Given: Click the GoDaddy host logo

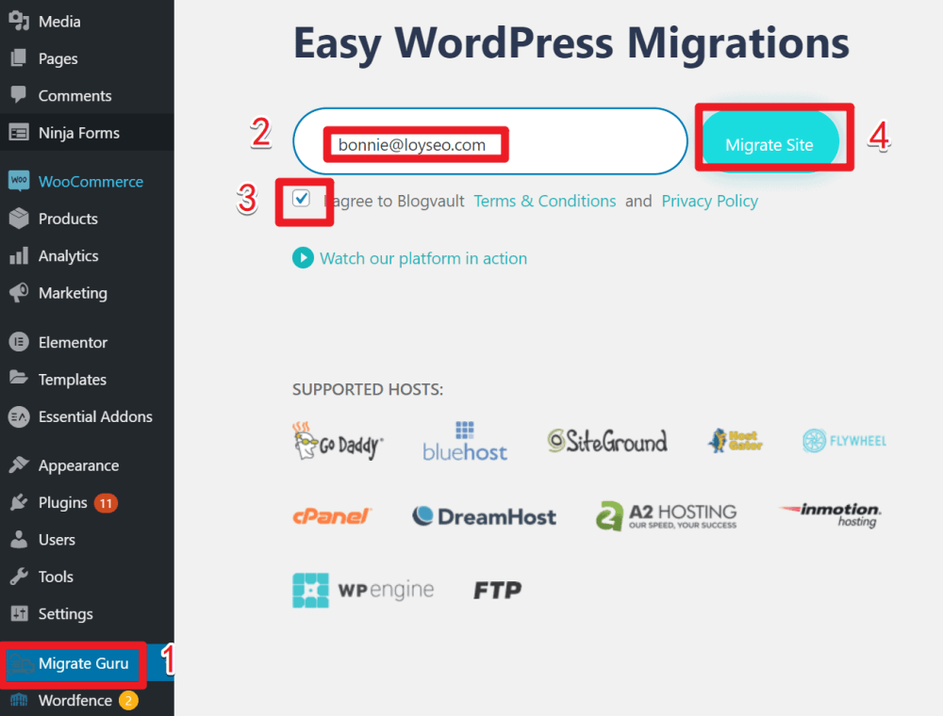Looking at the screenshot, I should click(338, 442).
